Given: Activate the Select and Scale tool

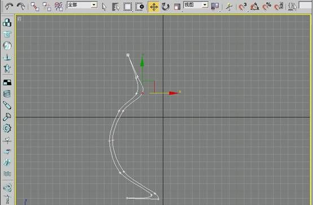Looking at the screenshot, I should (177, 7).
